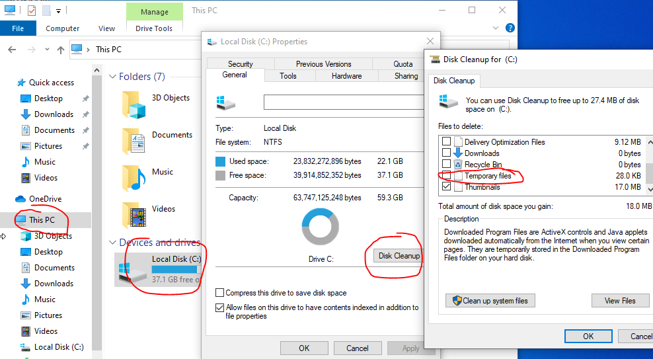653x359 pixels.
Task: Open Customize Quick Access Toolbar dropdown
Action: 59,11
